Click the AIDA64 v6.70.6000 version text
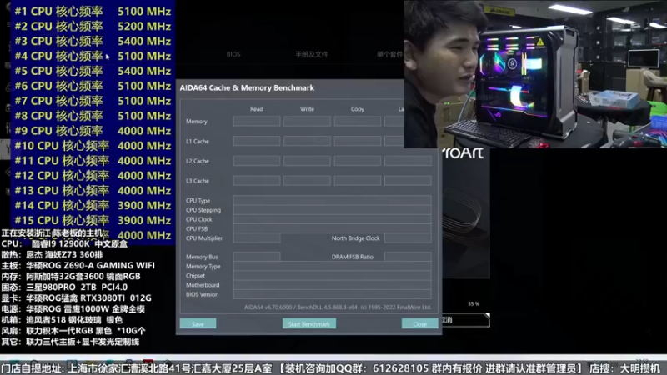Image resolution: width=667 pixels, height=375 pixels. tap(338, 307)
